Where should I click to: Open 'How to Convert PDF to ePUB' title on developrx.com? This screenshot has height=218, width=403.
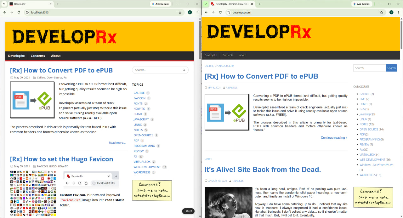261,76
